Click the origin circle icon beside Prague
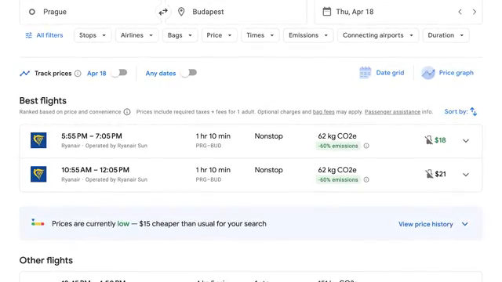 point(32,12)
